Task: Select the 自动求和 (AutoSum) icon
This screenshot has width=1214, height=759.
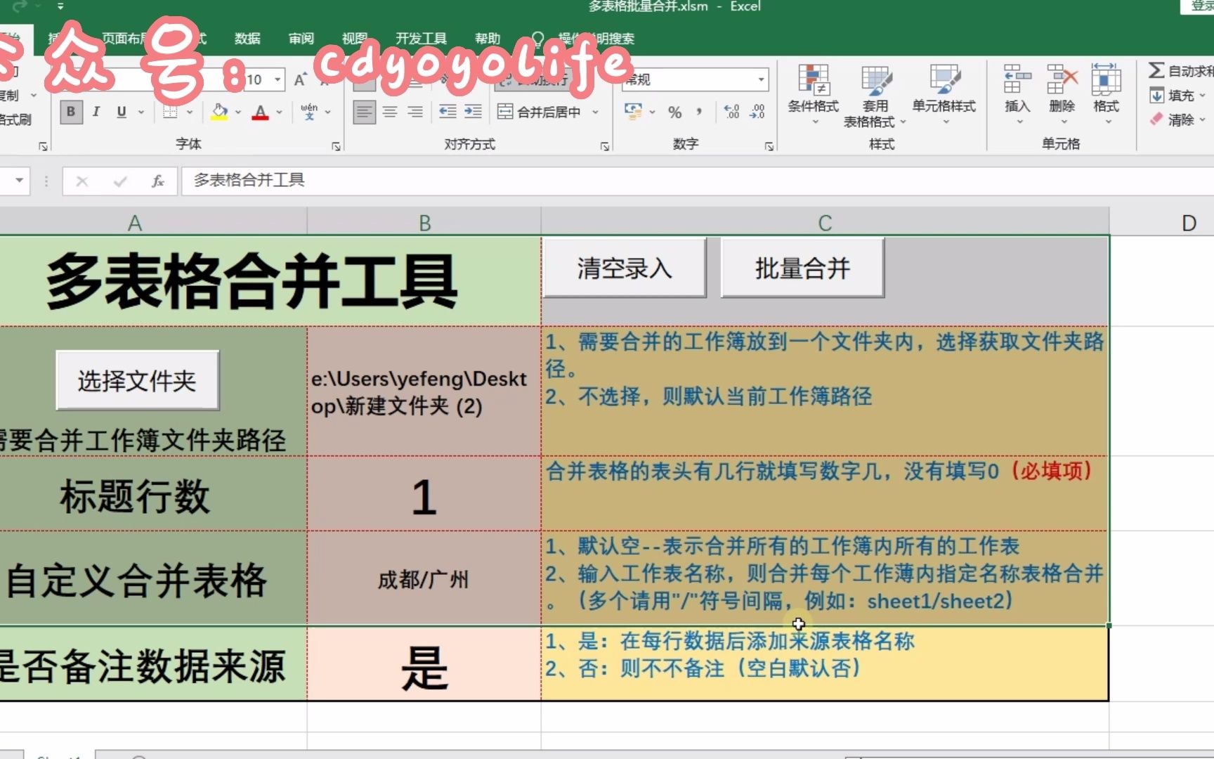Action: click(1175, 70)
